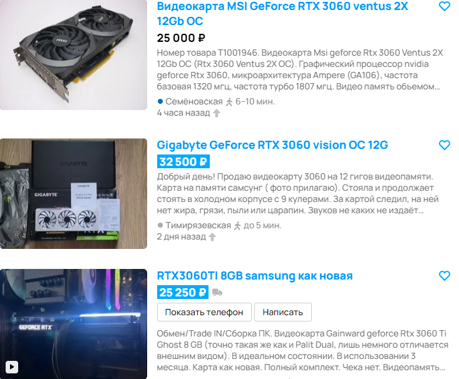Screen dimensions: 459x379
Task: Open the glowing GeForce RTX PC photo
Action: click(73, 324)
